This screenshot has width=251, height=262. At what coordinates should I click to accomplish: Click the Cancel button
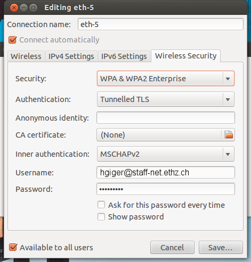point(172,248)
